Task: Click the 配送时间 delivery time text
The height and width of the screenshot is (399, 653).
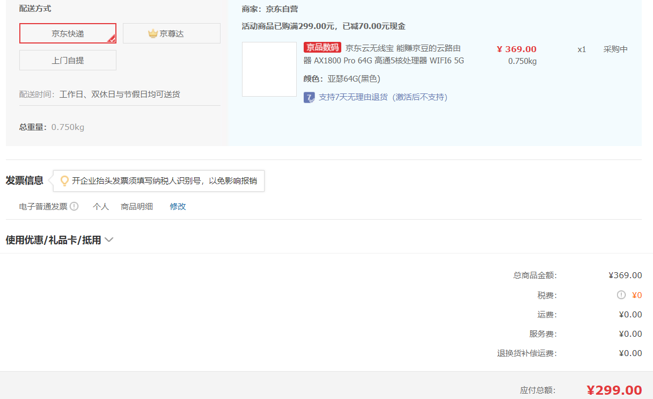Action: (100, 95)
